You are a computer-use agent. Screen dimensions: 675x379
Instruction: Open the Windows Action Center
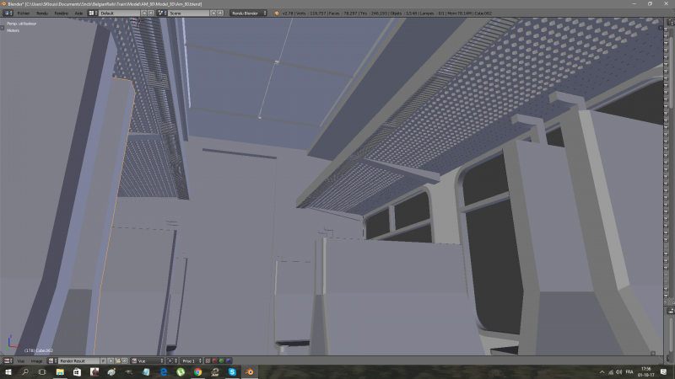coord(664,372)
